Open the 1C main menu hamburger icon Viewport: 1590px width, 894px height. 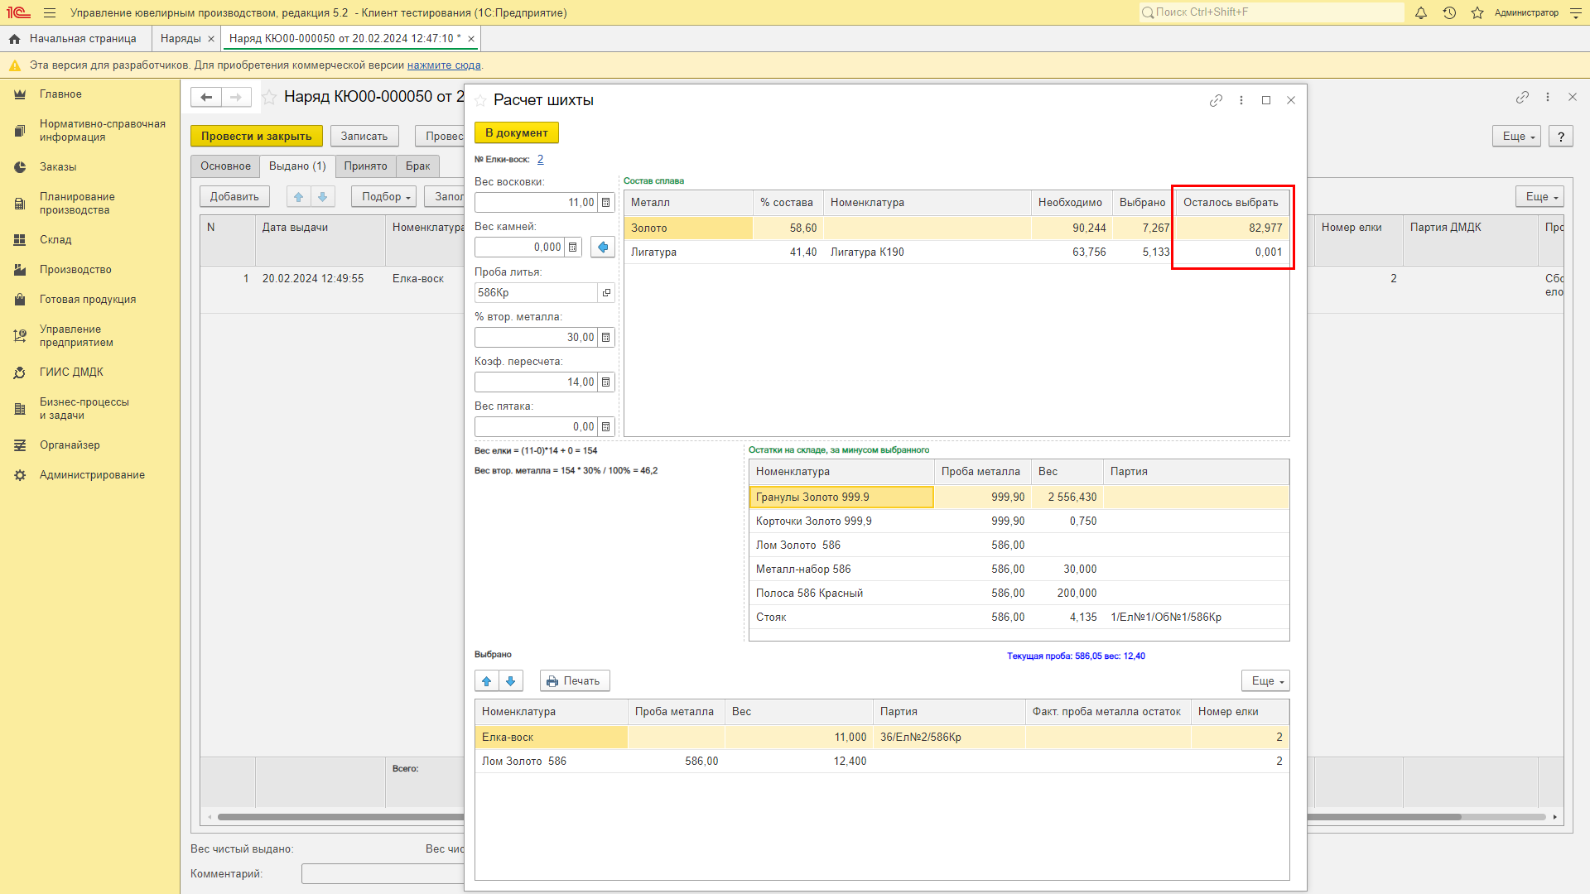pyautogui.click(x=50, y=12)
